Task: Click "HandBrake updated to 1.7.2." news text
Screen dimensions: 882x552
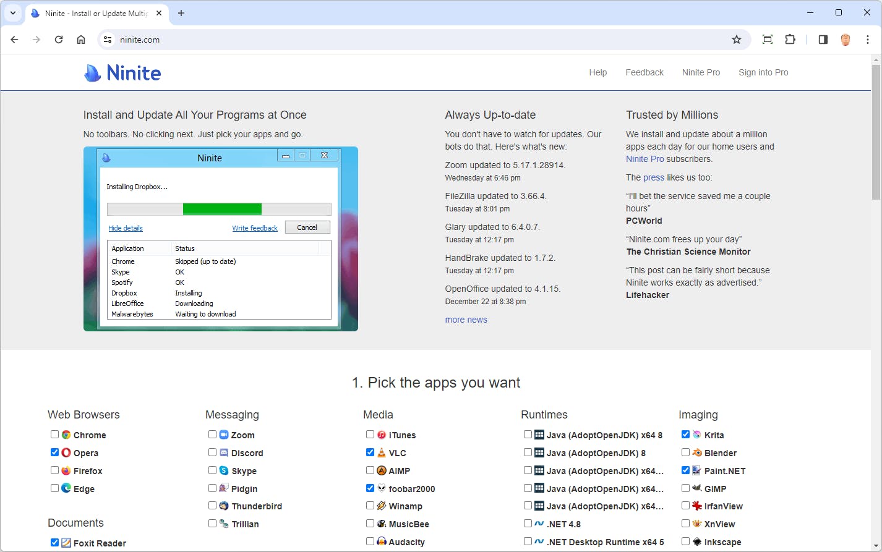Action: click(500, 258)
